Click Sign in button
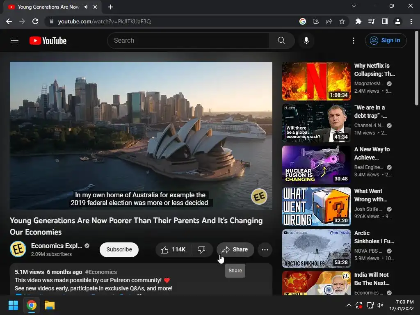The width and height of the screenshot is (420, 315). tap(386, 41)
